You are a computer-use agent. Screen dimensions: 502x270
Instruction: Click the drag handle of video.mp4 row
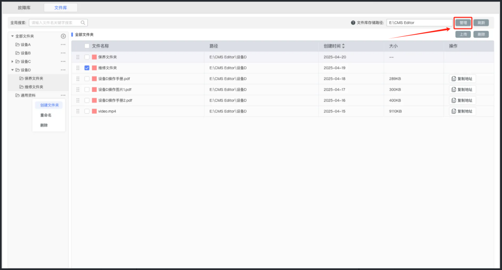[78, 111]
